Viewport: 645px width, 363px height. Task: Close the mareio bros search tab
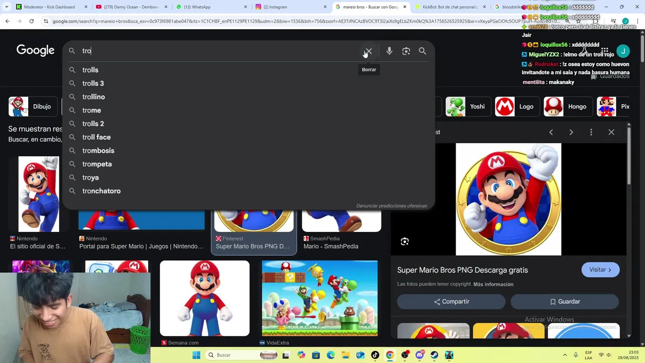point(405,7)
